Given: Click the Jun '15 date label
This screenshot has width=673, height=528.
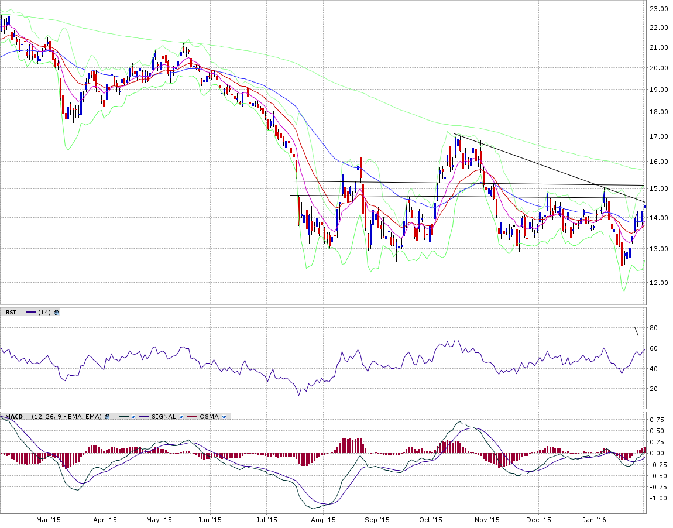Looking at the screenshot, I should pos(210,519).
